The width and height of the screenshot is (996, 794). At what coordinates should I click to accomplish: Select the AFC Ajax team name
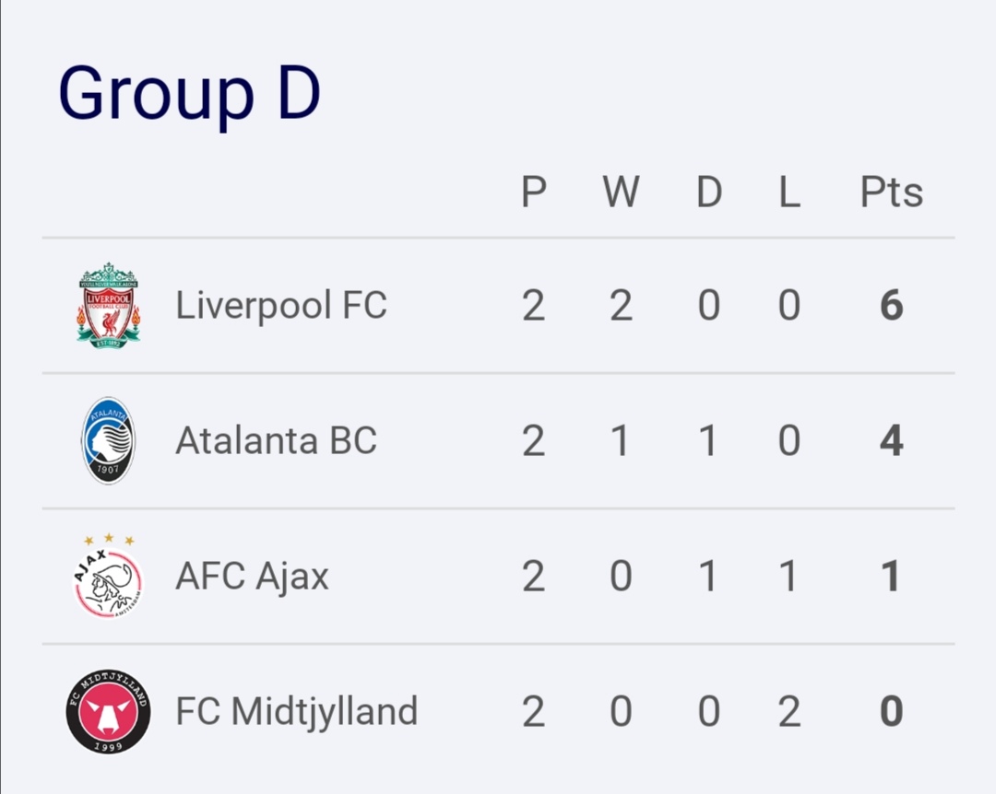(252, 577)
